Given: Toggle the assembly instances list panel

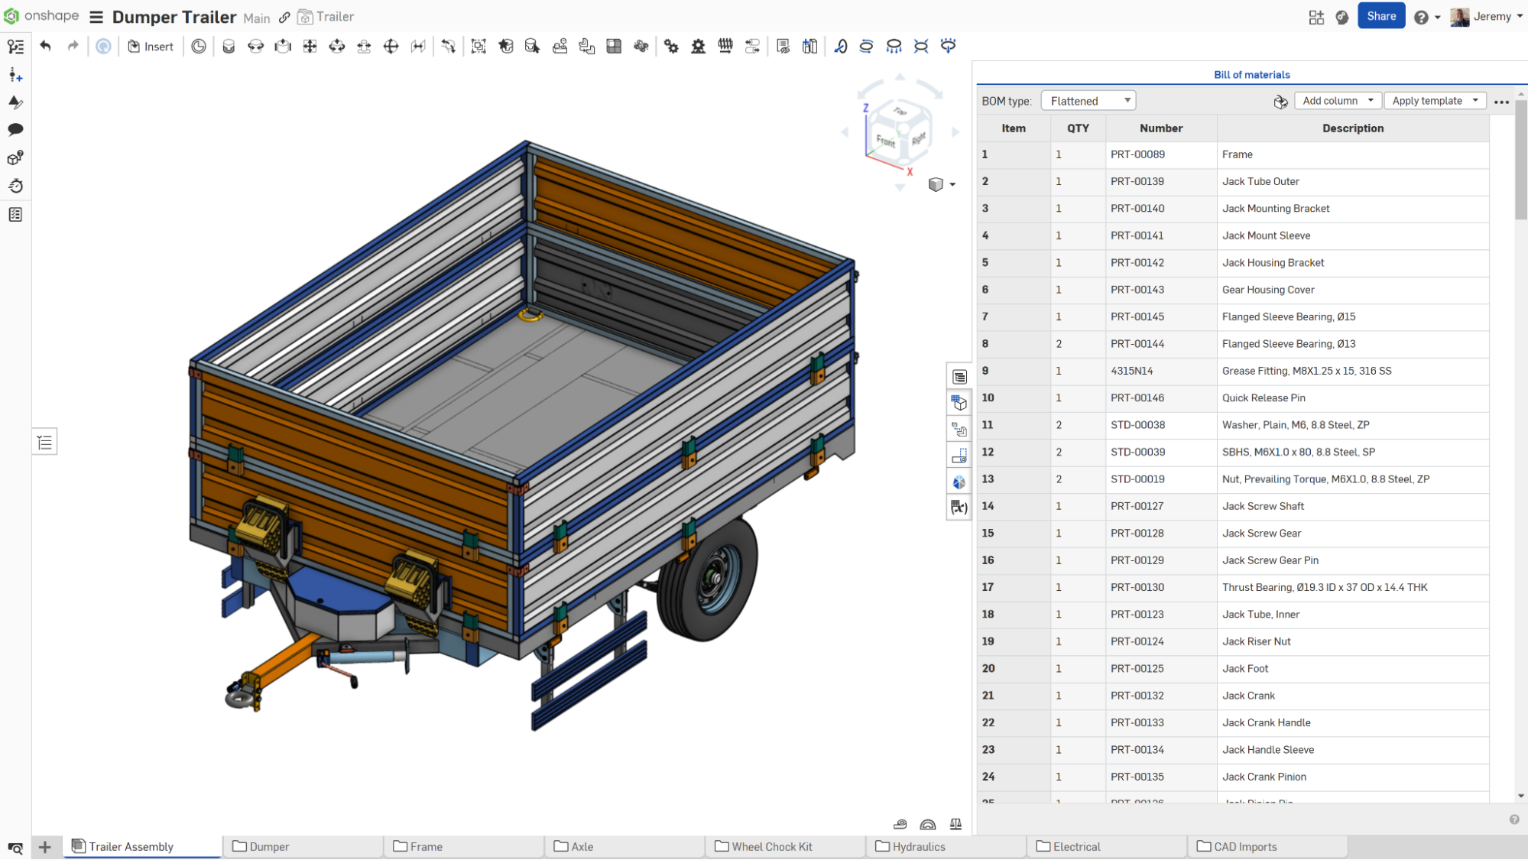Looking at the screenshot, I should coord(44,442).
